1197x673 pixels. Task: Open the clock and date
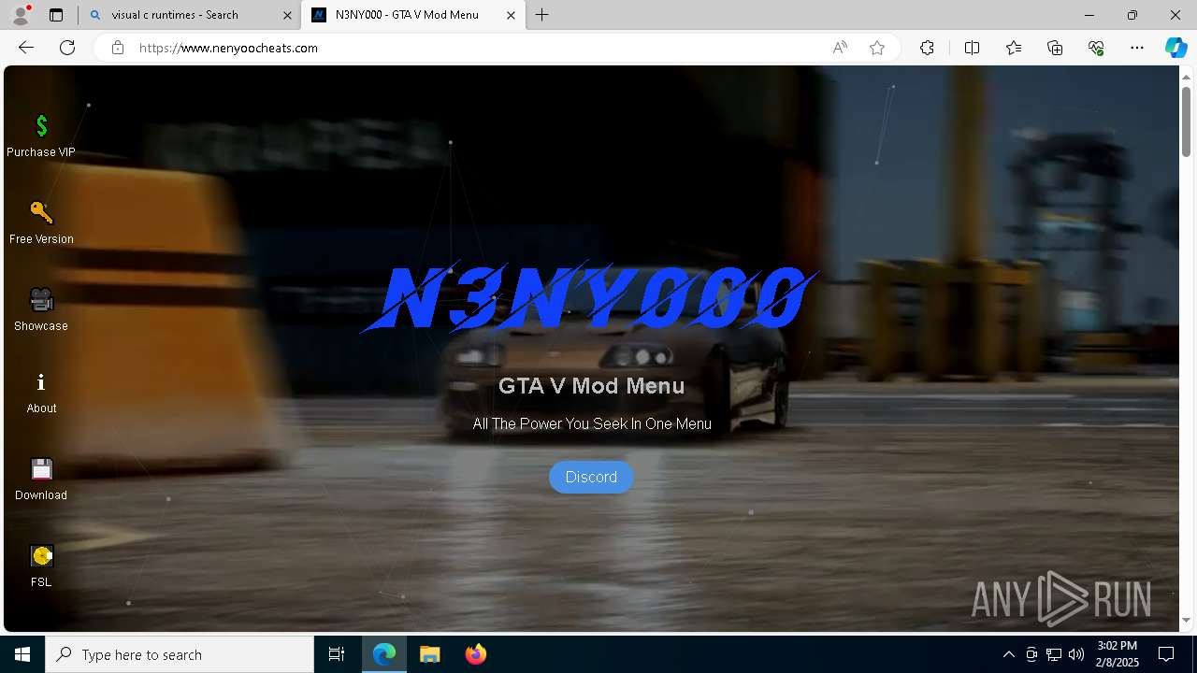[x=1118, y=654]
